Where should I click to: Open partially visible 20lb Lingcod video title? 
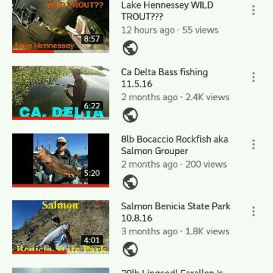pos(172,271)
